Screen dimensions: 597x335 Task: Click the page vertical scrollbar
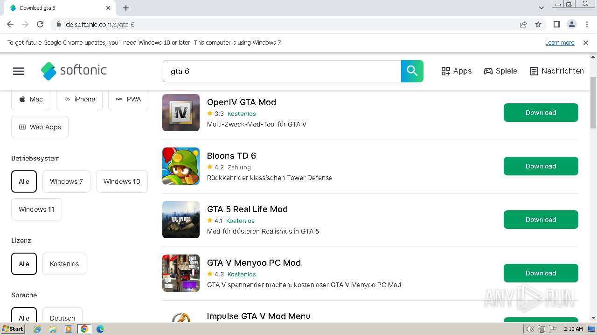pos(593,102)
